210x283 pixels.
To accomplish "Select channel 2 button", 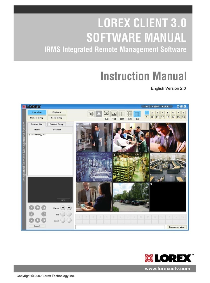I will click(152, 112).
